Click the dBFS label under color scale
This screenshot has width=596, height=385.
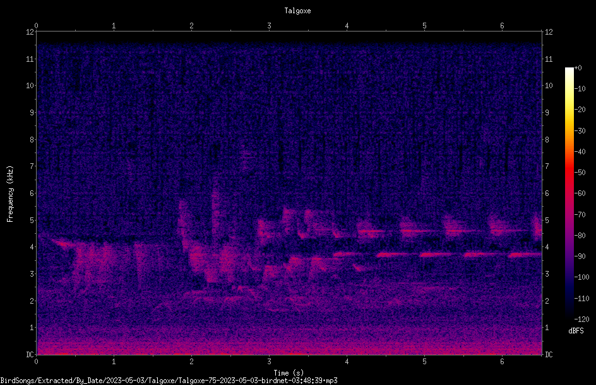point(576,331)
